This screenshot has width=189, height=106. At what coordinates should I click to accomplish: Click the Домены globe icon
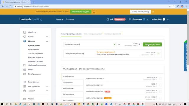pos(25,41)
